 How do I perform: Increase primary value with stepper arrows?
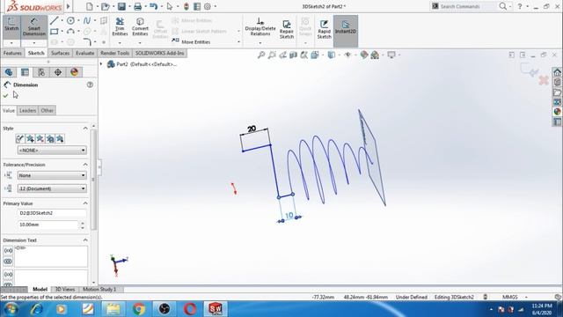pyautogui.click(x=83, y=223)
